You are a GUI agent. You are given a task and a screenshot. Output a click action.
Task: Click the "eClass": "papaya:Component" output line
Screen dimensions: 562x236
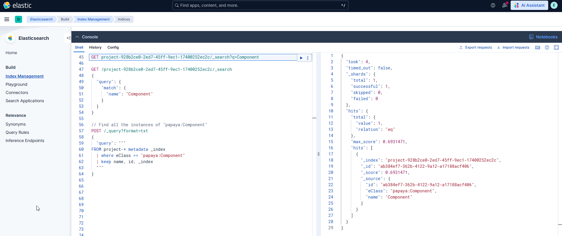401,191
